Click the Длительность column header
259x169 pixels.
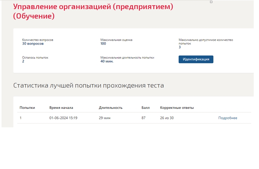[111, 108]
